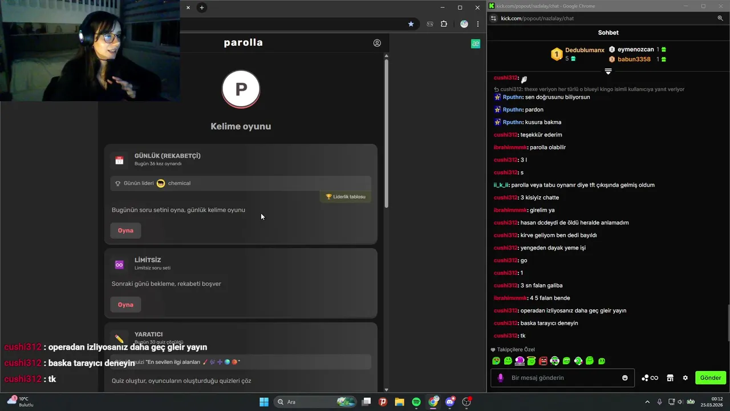Open Chrome three-dot menu
This screenshot has width=730, height=411.
point(478,24)
